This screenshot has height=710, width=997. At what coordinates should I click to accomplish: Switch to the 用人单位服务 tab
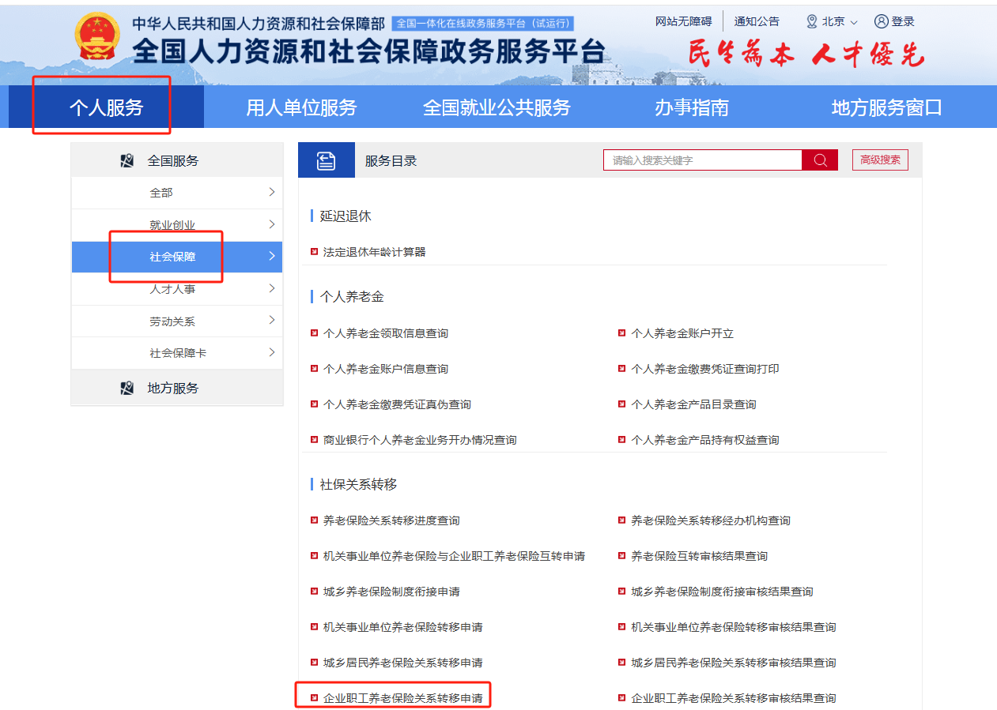[301, 107]
